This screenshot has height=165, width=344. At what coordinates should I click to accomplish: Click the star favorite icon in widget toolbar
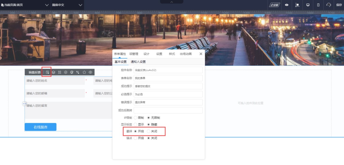coord(84,72)
